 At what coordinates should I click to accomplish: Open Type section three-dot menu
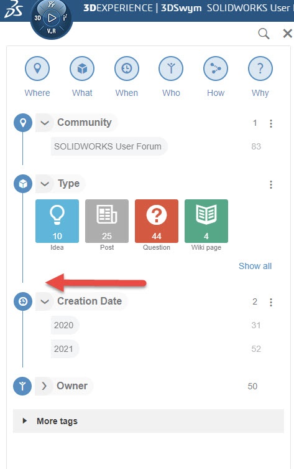point(271,184)
